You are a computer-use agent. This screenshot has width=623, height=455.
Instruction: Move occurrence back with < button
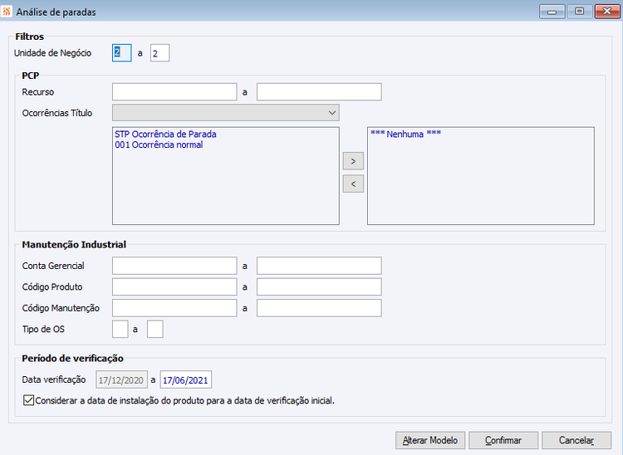[x=353, y=183]
